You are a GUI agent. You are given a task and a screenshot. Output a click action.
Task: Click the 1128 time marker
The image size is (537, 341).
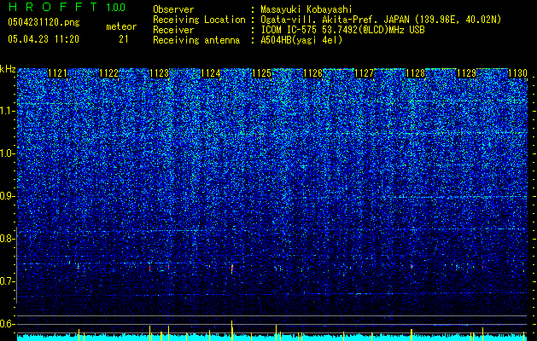pos(416,73)
